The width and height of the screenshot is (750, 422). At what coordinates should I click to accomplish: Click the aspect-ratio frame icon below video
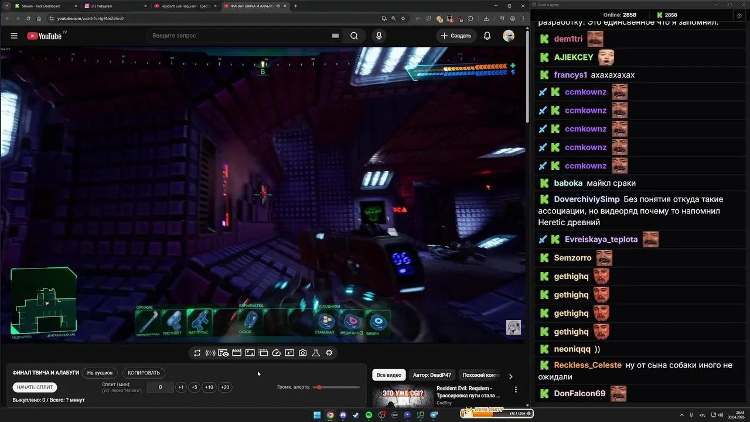[x=250, y=353]
